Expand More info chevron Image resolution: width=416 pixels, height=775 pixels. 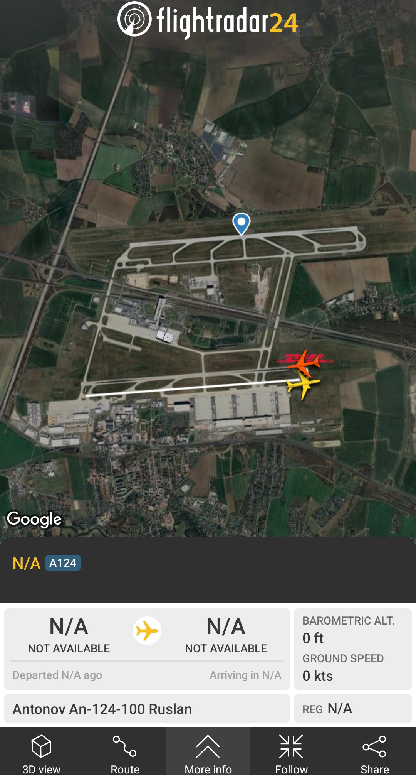tap(208, 746)
